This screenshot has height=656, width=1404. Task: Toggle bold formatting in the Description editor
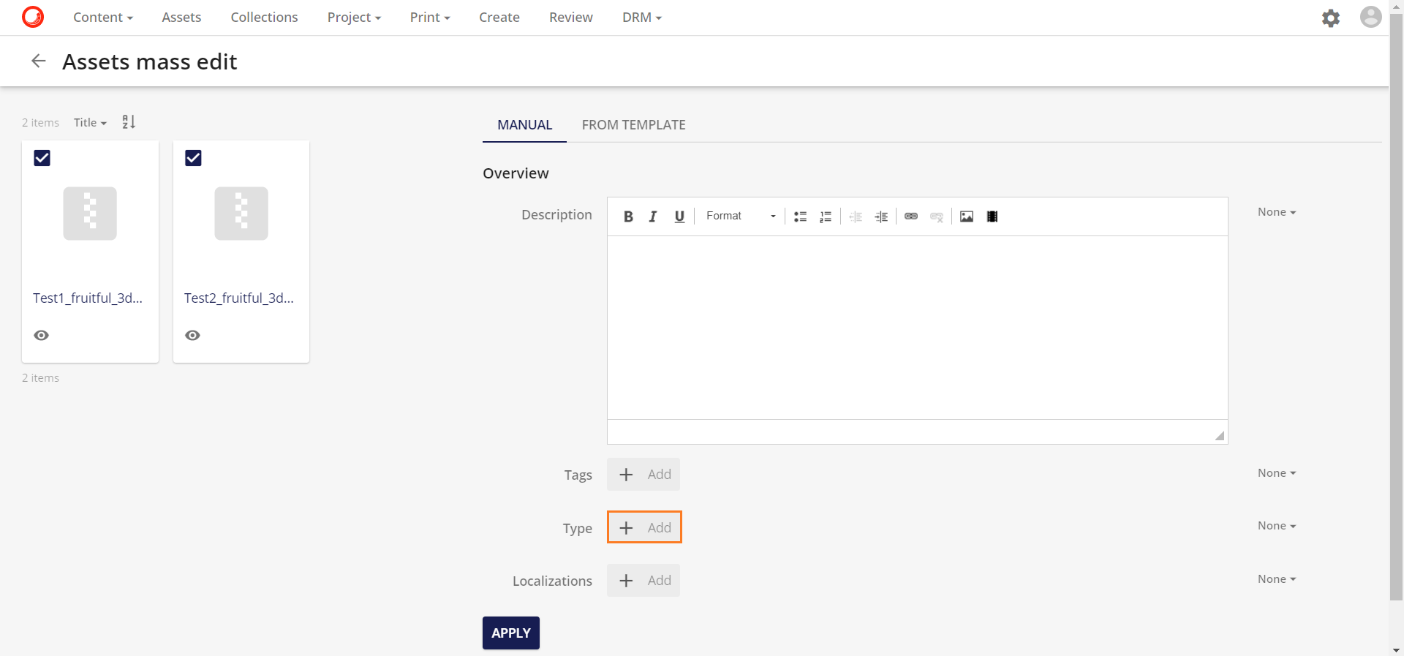click(627, 216)
